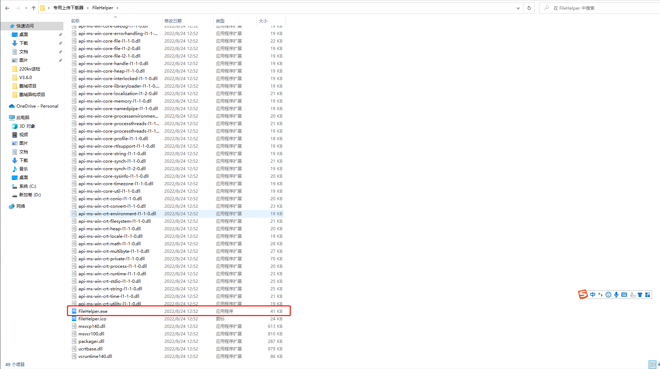The height and width of the screenshot is (369, 660).
Task: Expand the address bar history dropdown
Action: tap(518, 8)
